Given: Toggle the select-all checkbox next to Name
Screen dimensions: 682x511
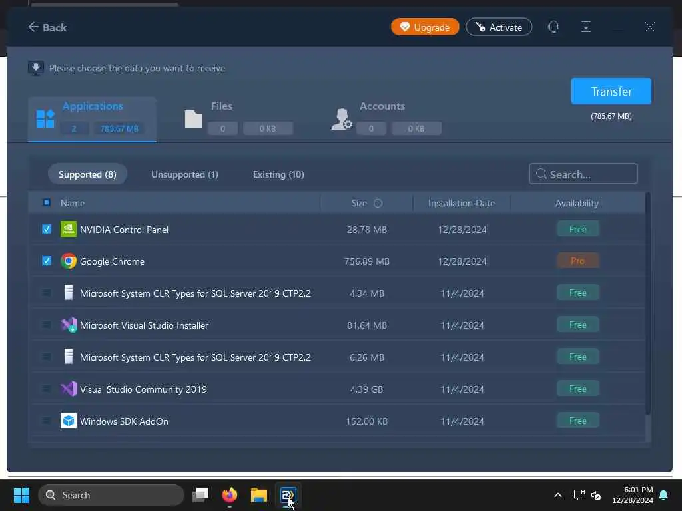Looking at the screenshot, I should click(x=47, y=202).
